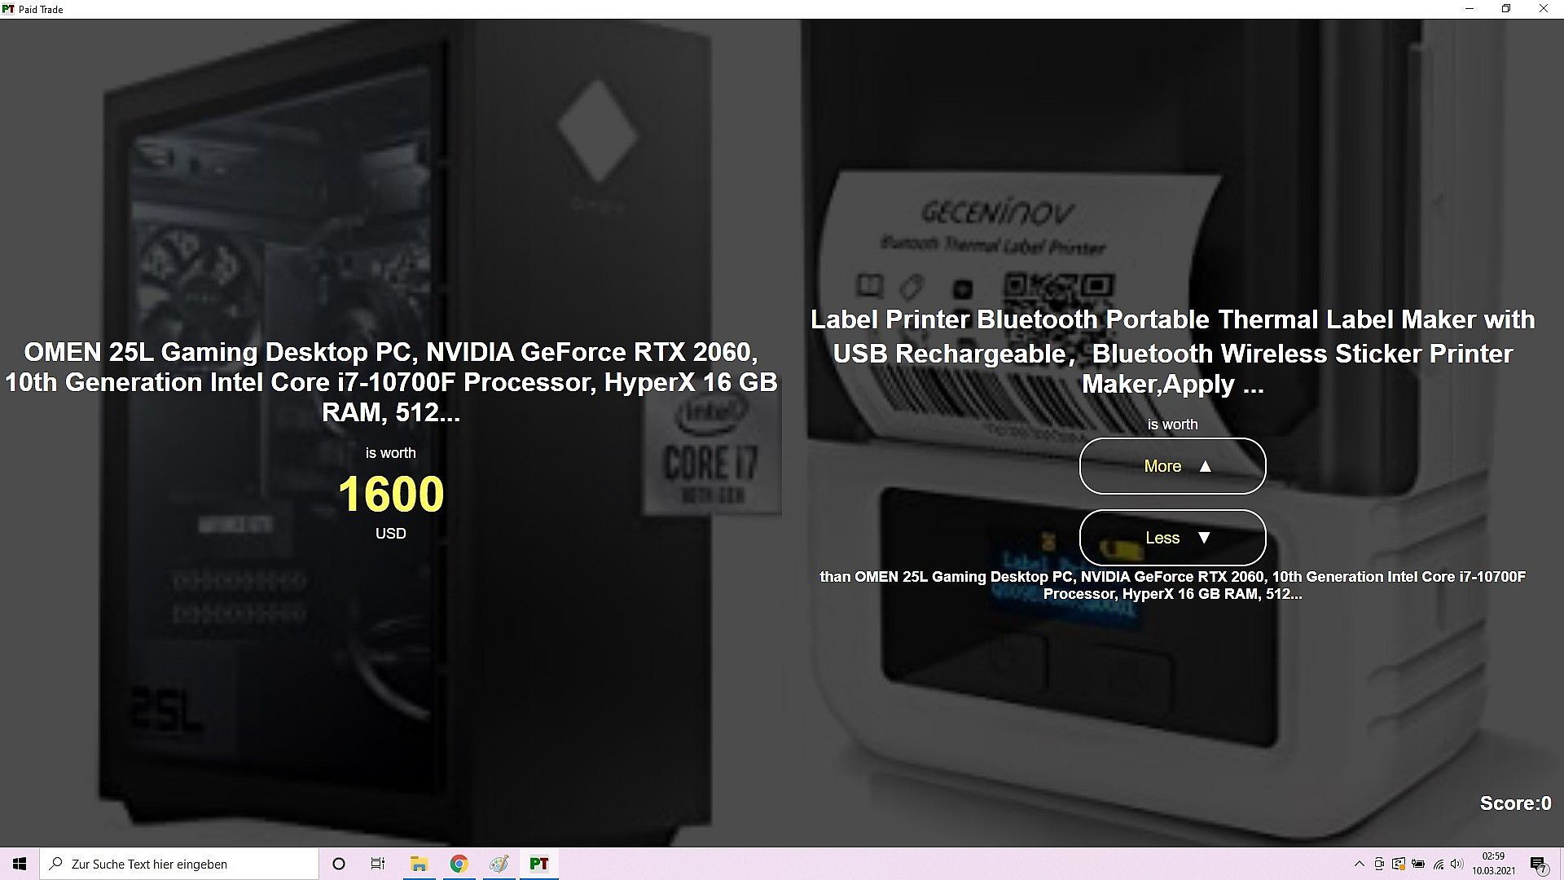Open the volume speaker control
The image size is (1564, 880).
click(1457, 864)
